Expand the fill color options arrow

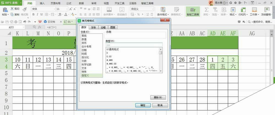pos(63,15)
